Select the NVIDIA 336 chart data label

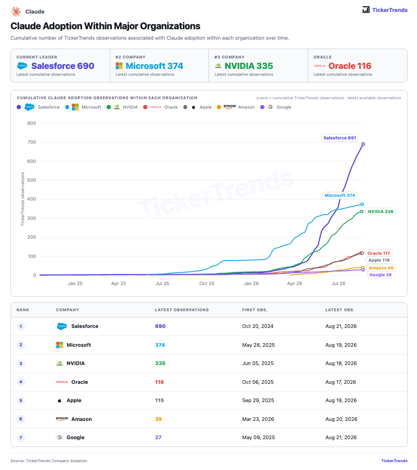(x=381, y=211)
